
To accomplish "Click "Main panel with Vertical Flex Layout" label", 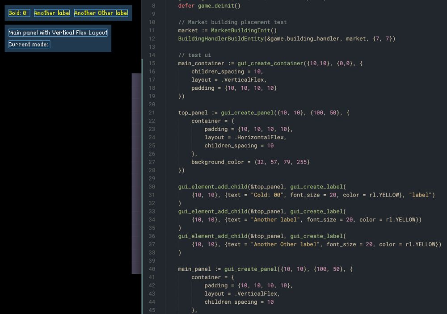I will (x=58, y=33).
